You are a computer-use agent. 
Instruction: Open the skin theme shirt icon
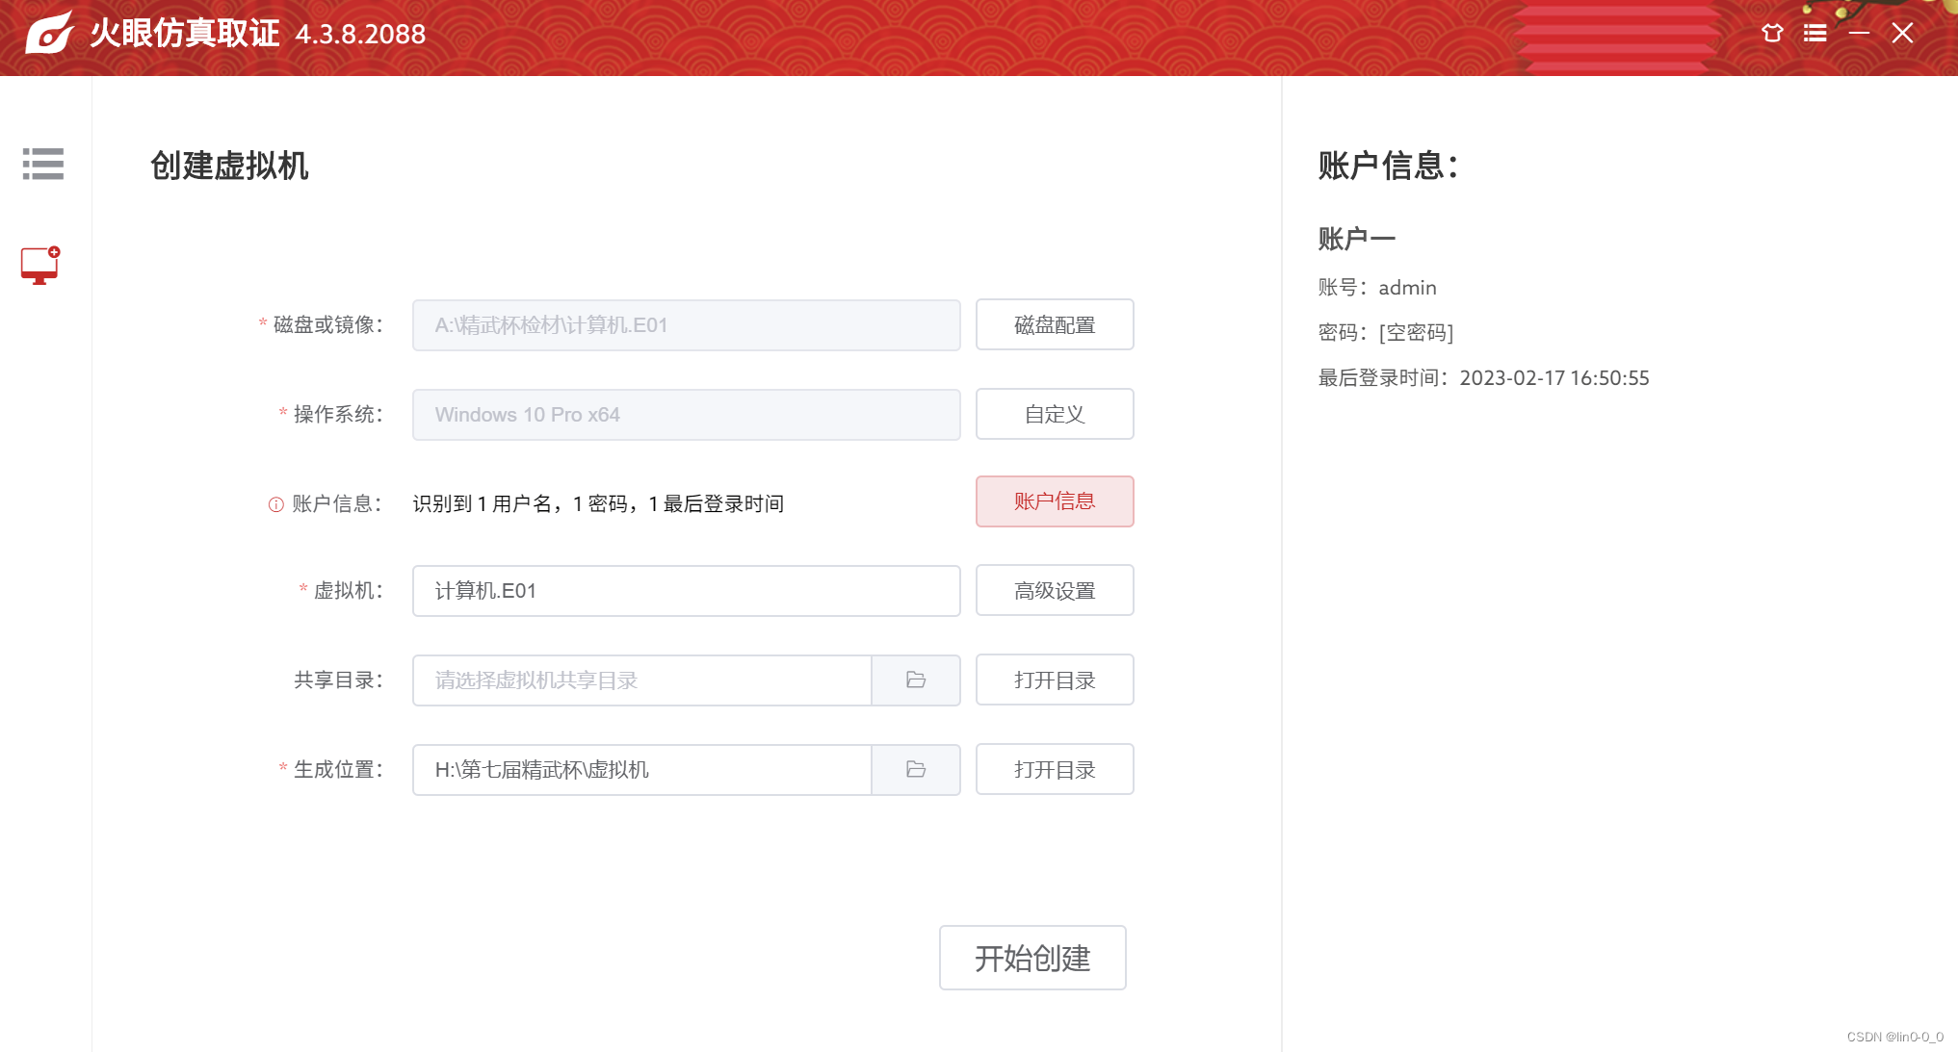coord(1772,33)
